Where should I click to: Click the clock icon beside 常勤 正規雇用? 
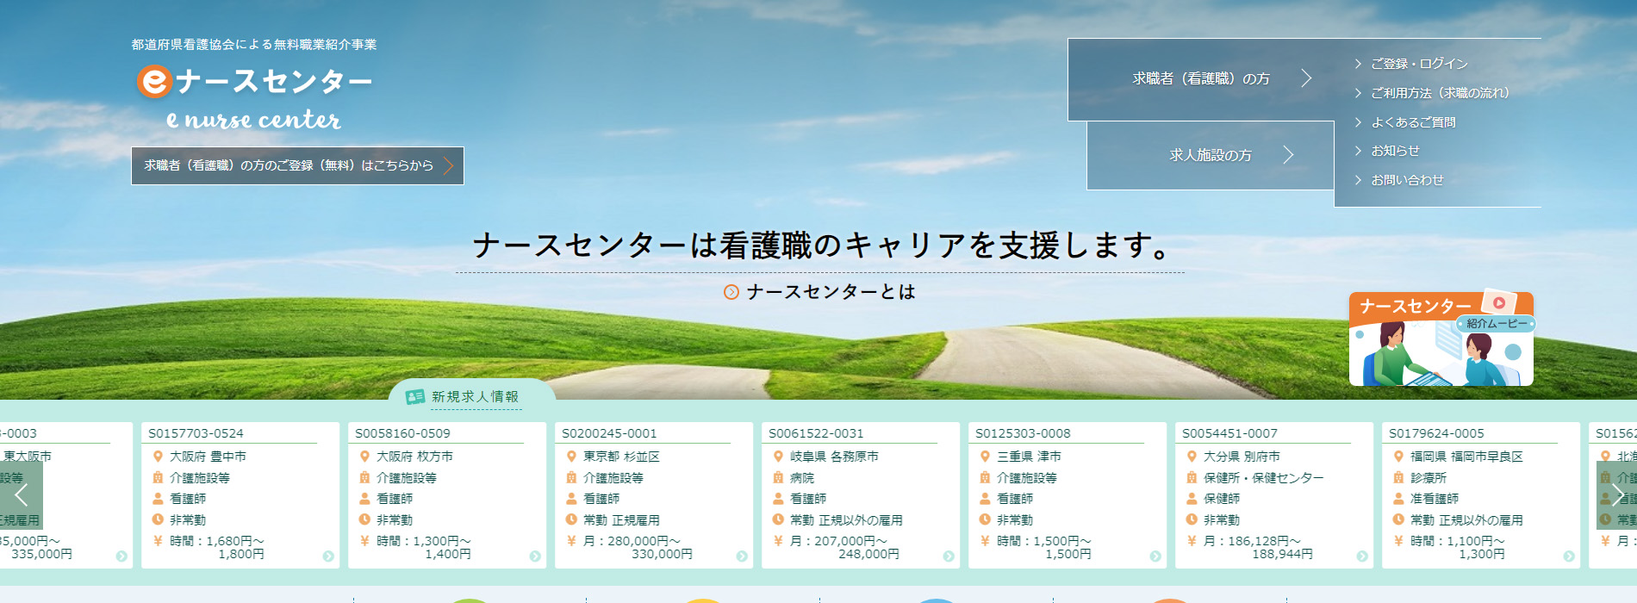pos(571,519)
